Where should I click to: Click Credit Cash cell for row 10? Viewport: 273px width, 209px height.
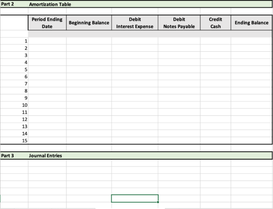tap(215, 105)
